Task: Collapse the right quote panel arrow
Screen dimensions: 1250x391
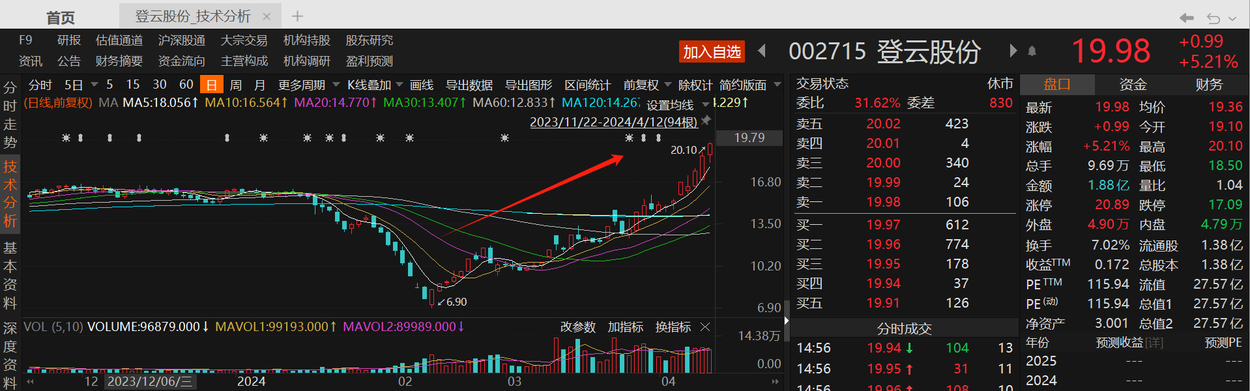Action: click(x=786, y=320)
